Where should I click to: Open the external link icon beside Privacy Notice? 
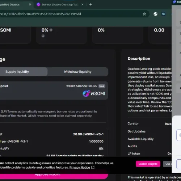point(93,167)
